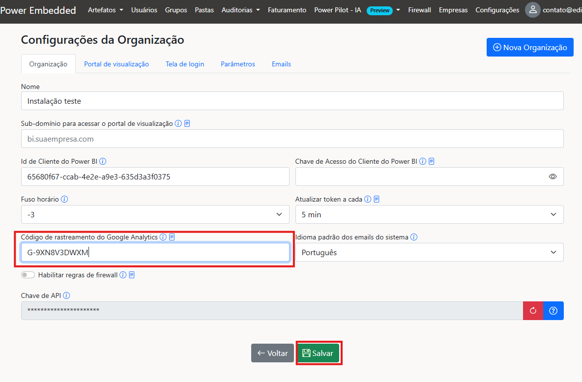Open the Idioma padrão dos emails dropdown
Screen dimensions: 582x382
(x=429, y=252)
